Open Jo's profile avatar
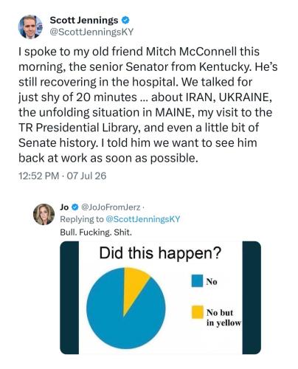Viewport: 298px width, 369px height. [44, 214]
